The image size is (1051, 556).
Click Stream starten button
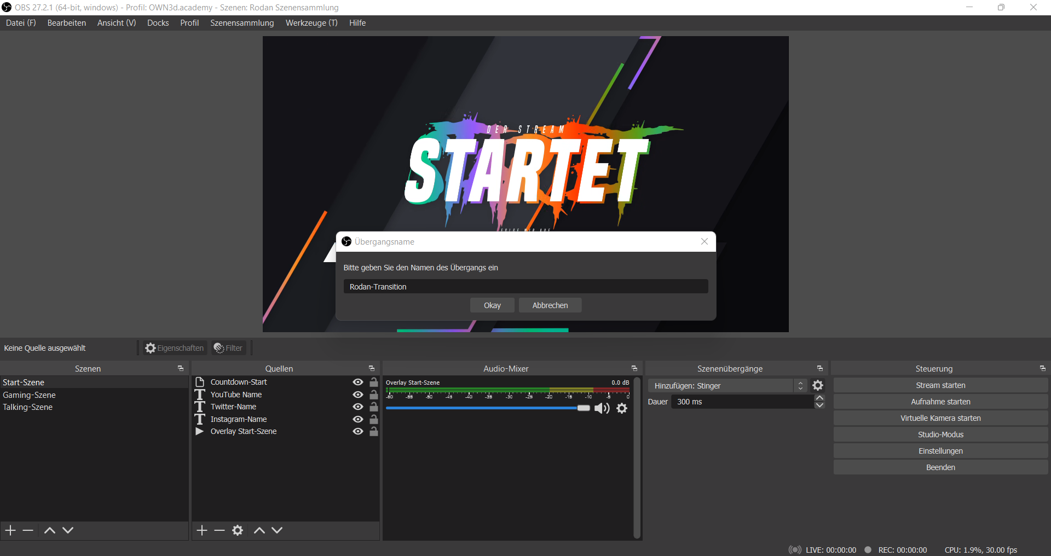940,385
